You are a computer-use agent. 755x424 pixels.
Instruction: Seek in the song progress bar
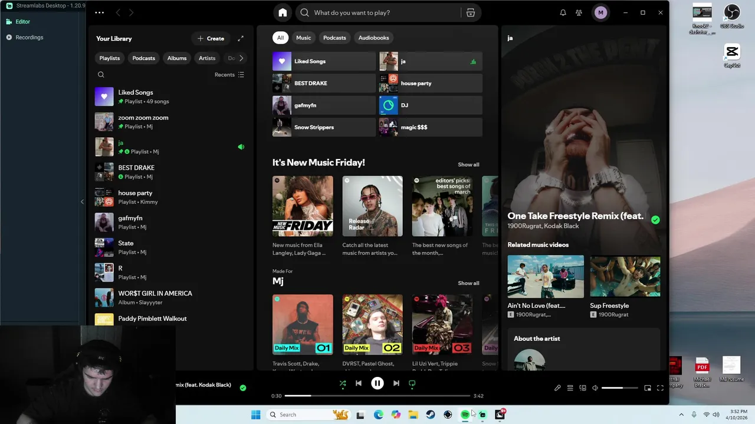[377, 396]
